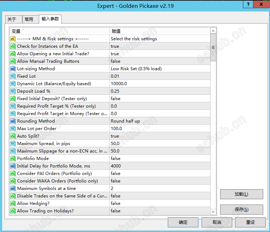
Task: Click the 加载(L) load button
Action: [x=242, y=194]
